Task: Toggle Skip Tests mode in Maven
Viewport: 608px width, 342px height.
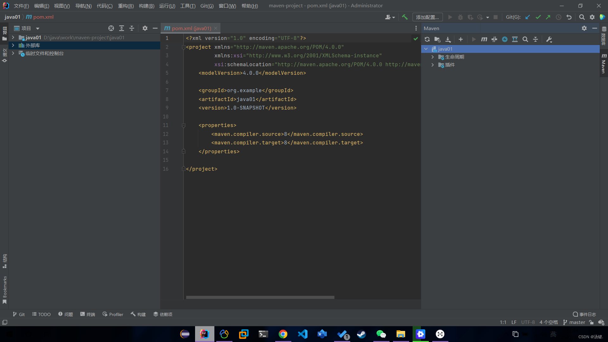Action: [x=494, y=39]
